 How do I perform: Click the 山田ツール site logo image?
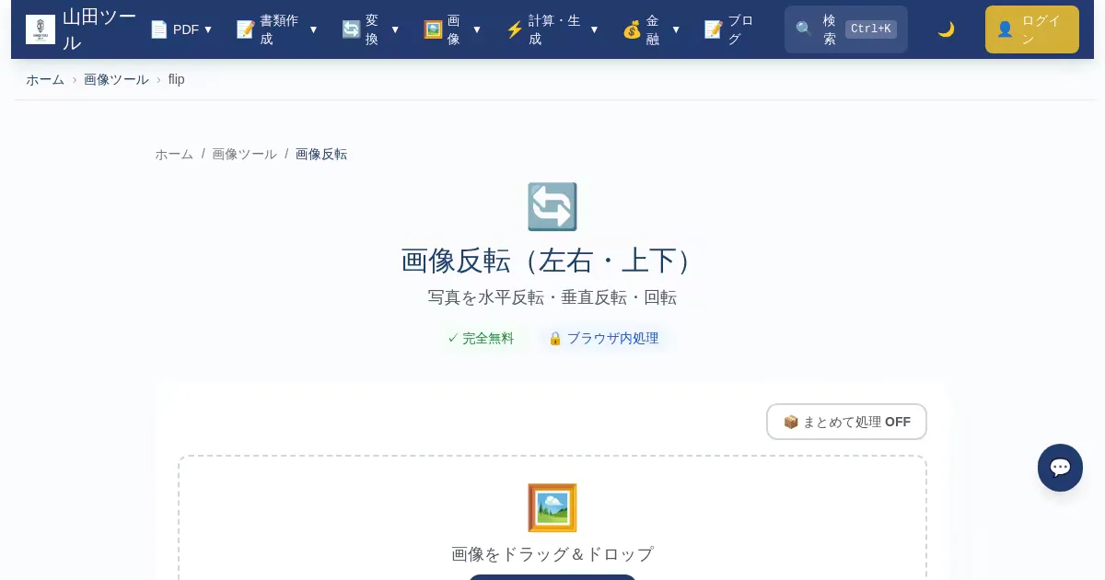[41, 29]
